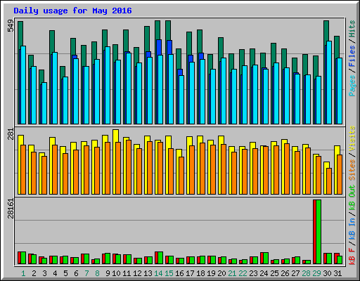Click the tall green kB Out bar for day 29
Image resolution: width=360 pixels, height=281 pixels.
coord(319,232)
